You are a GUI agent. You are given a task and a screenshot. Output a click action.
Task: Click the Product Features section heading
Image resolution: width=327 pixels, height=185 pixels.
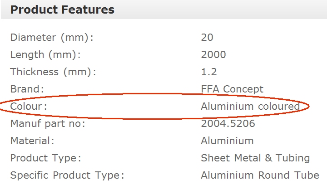pos(62,10)
